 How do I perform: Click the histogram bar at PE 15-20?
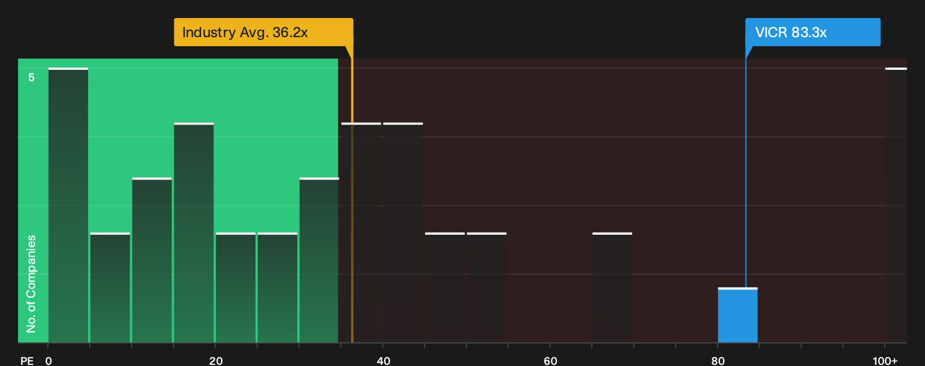click(x=194, y=233)
